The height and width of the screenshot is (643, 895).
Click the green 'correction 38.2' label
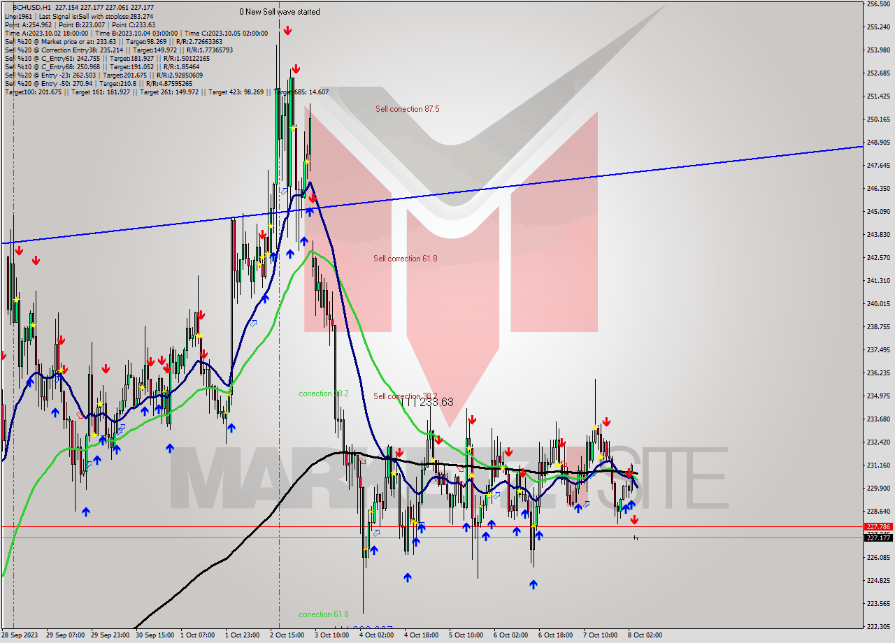pyautogui.click(x=324, y=393)
